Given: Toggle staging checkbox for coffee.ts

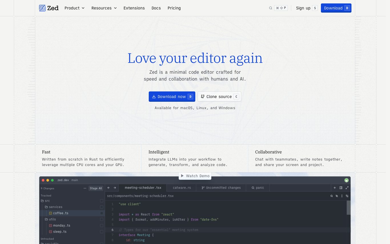Looking at the screenshot, I should pyautogui.click(x=102, y=213).
